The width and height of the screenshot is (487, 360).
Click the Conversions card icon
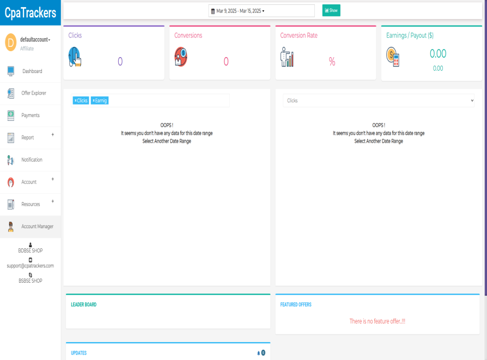(x=181, y=57)
